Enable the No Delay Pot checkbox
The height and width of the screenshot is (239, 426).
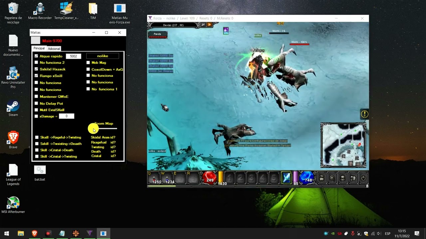[x=36, y=104]
